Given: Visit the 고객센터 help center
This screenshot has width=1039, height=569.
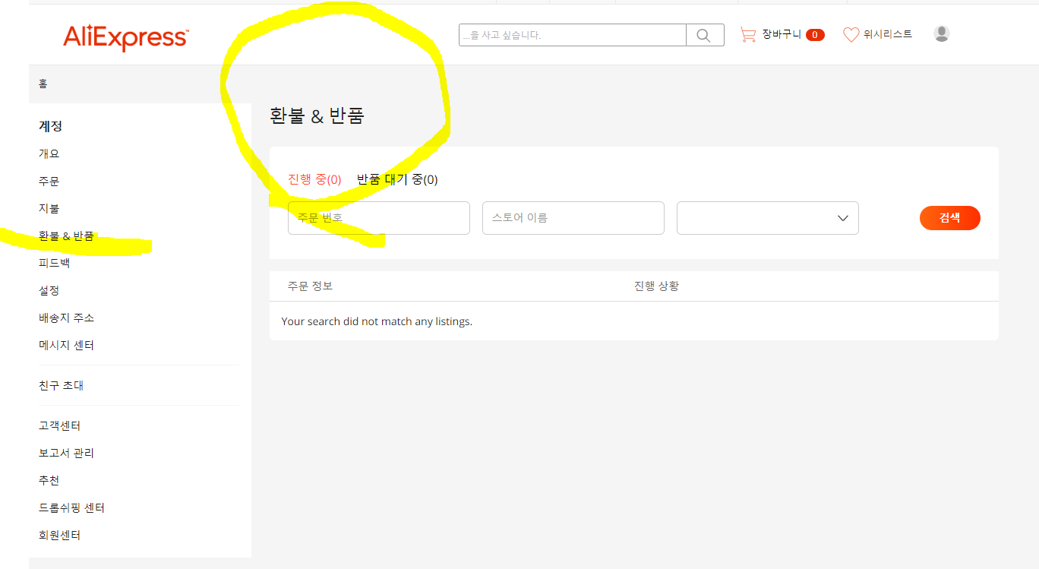Looking at the screenshot, I should [58, 425].
